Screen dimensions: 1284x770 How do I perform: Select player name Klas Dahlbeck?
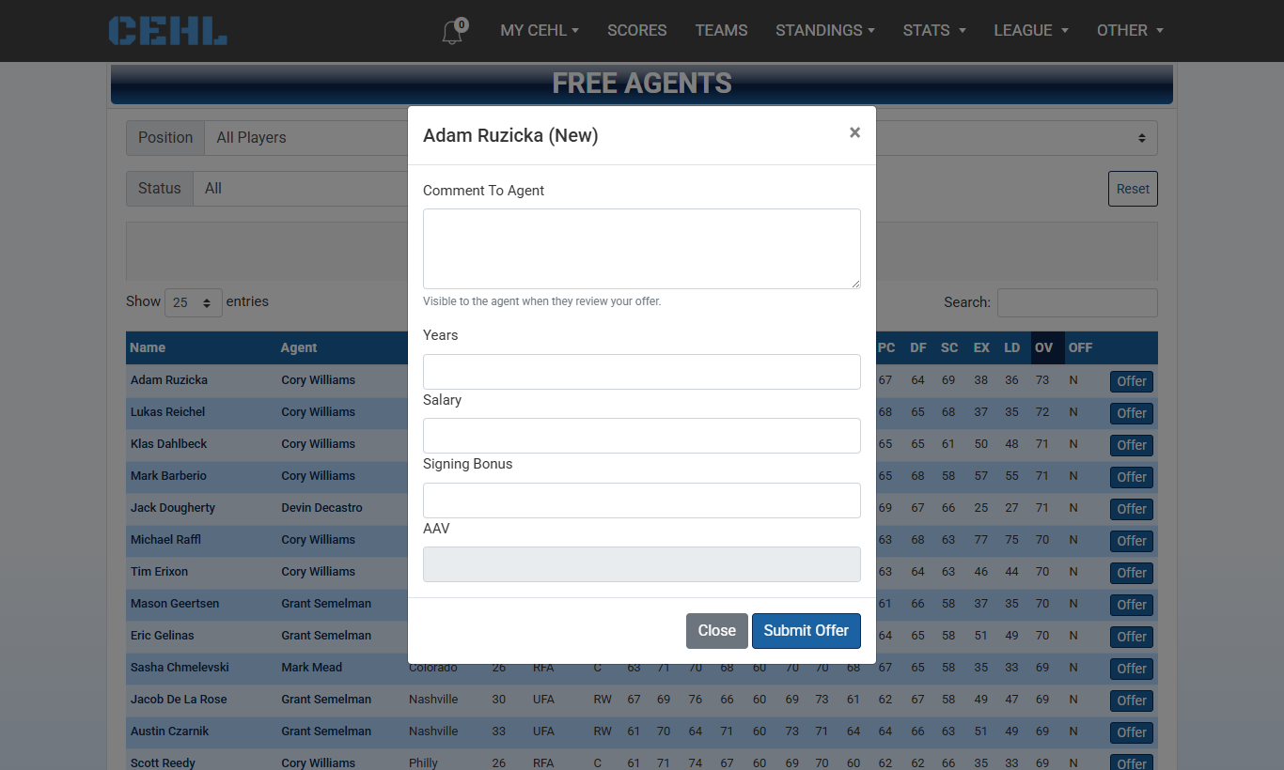point(169,444)
